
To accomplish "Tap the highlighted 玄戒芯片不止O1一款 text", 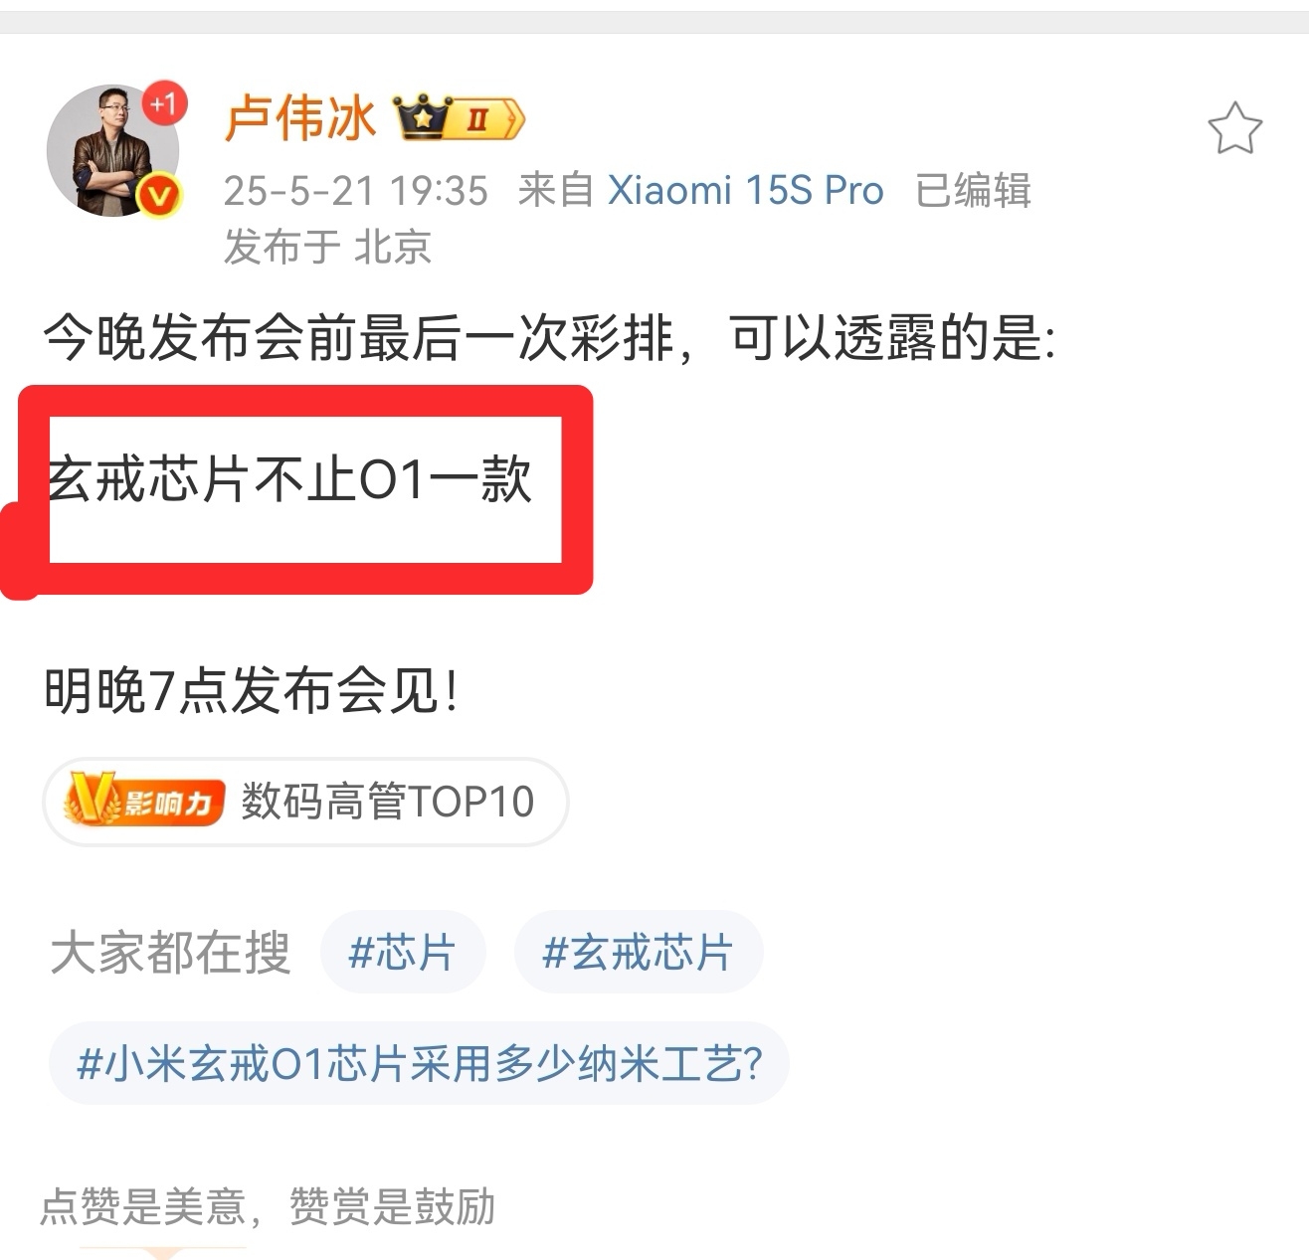I will (290, 480).
